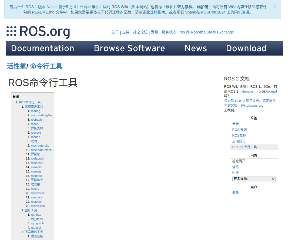Open the 讨论论坛 link
295x247 pixels.
pyautogui.click(x=140, y=32)
